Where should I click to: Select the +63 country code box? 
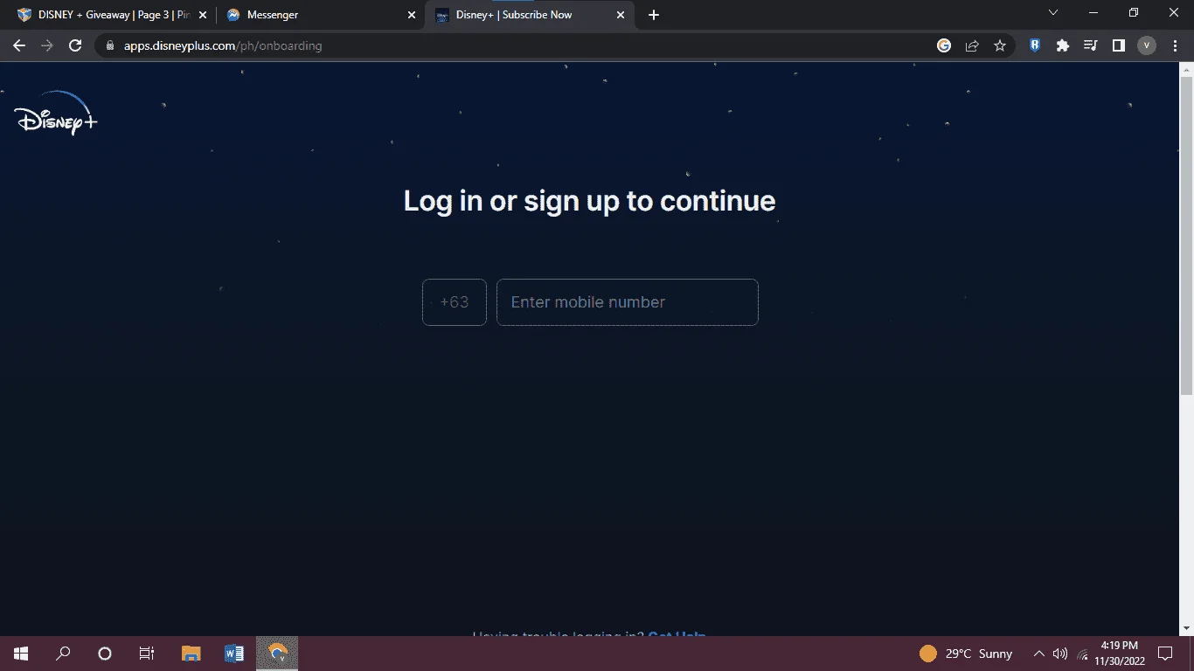coord(455,302)
